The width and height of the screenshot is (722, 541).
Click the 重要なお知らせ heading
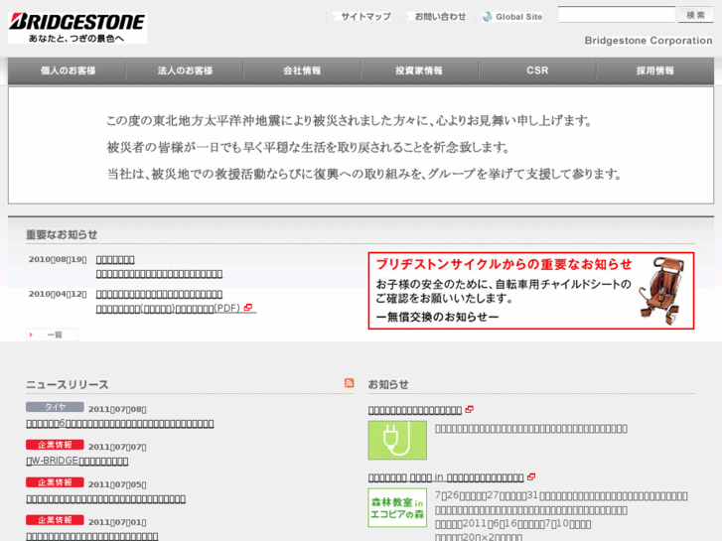click(x=62, y=235)
